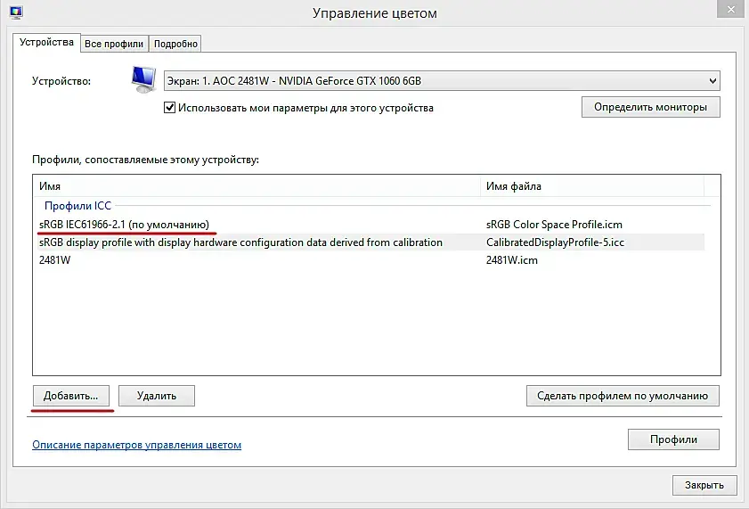This screenshot has width=749, height=509.
Task: Open Описание параметров управления цветом link
Action: (136, 445)
